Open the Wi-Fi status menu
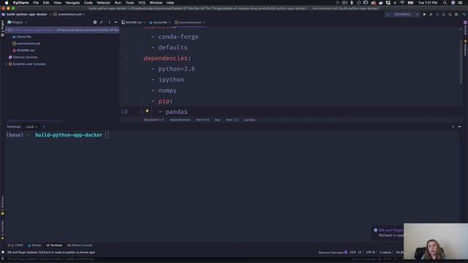 click(402, 3)
